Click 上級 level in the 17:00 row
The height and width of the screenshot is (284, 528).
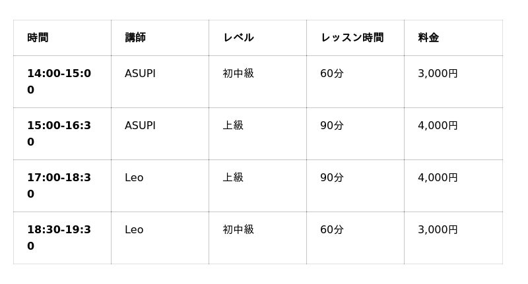click(x=233, y=178)
